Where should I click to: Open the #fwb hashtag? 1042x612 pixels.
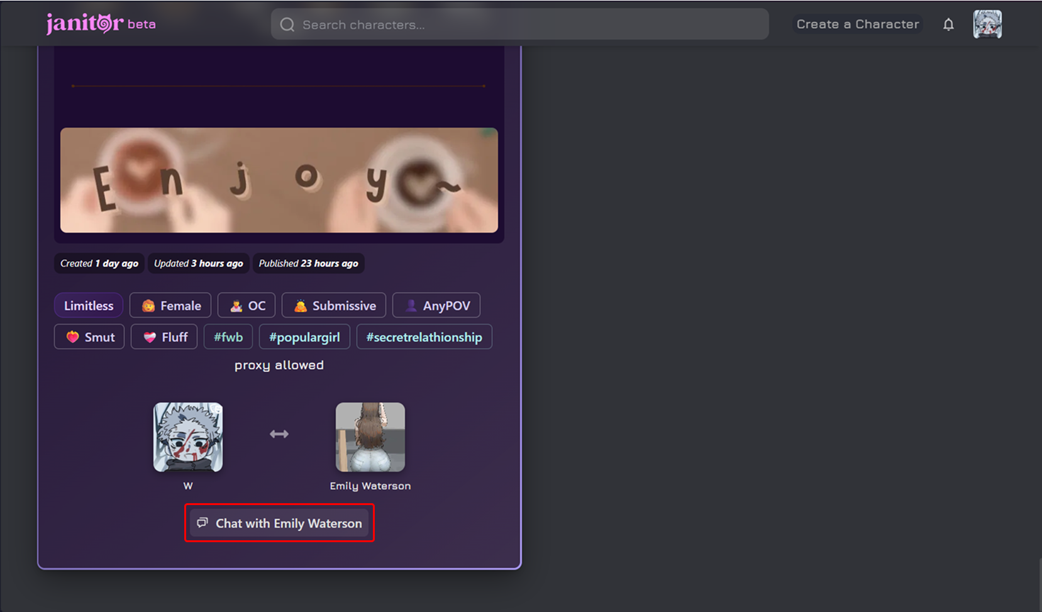pos(228,337)
